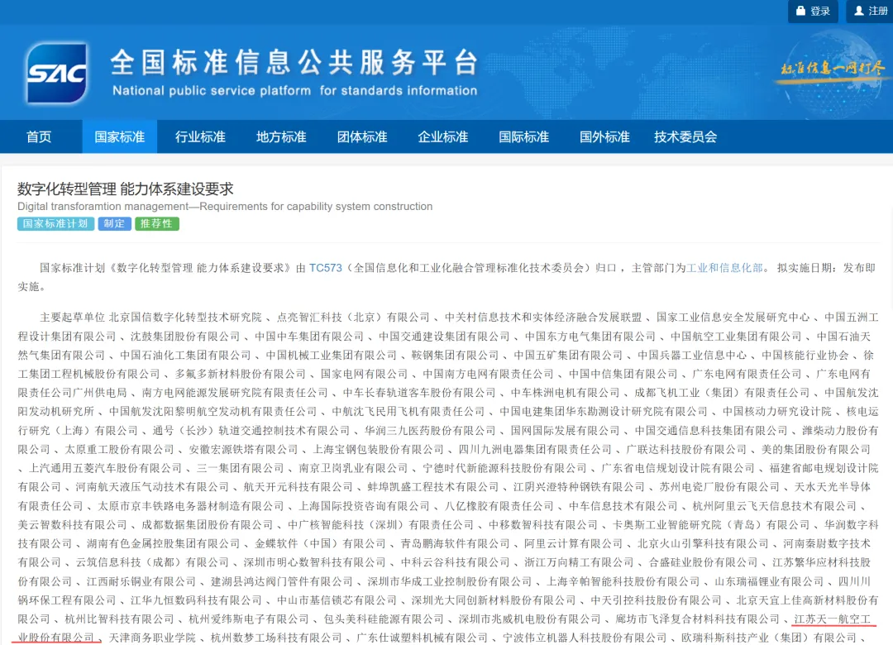Image resolution: width=893 pixels, height=645 pixels.
Task: Click the text 杭州比智科技有限公司
Action: coord(119,619)
